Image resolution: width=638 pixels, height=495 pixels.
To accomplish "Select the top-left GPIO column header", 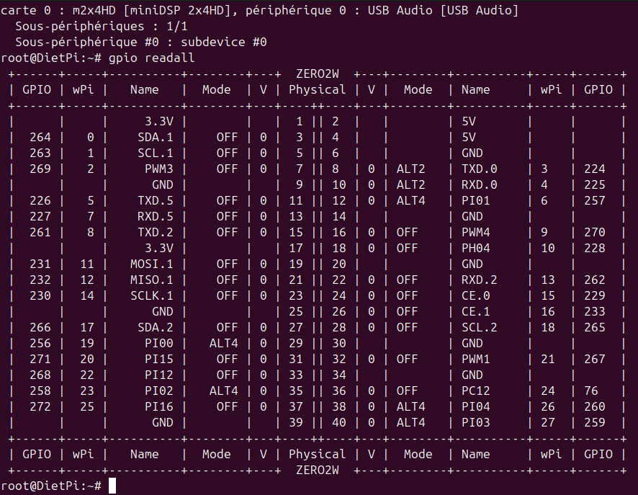I will tap(37, 89).
